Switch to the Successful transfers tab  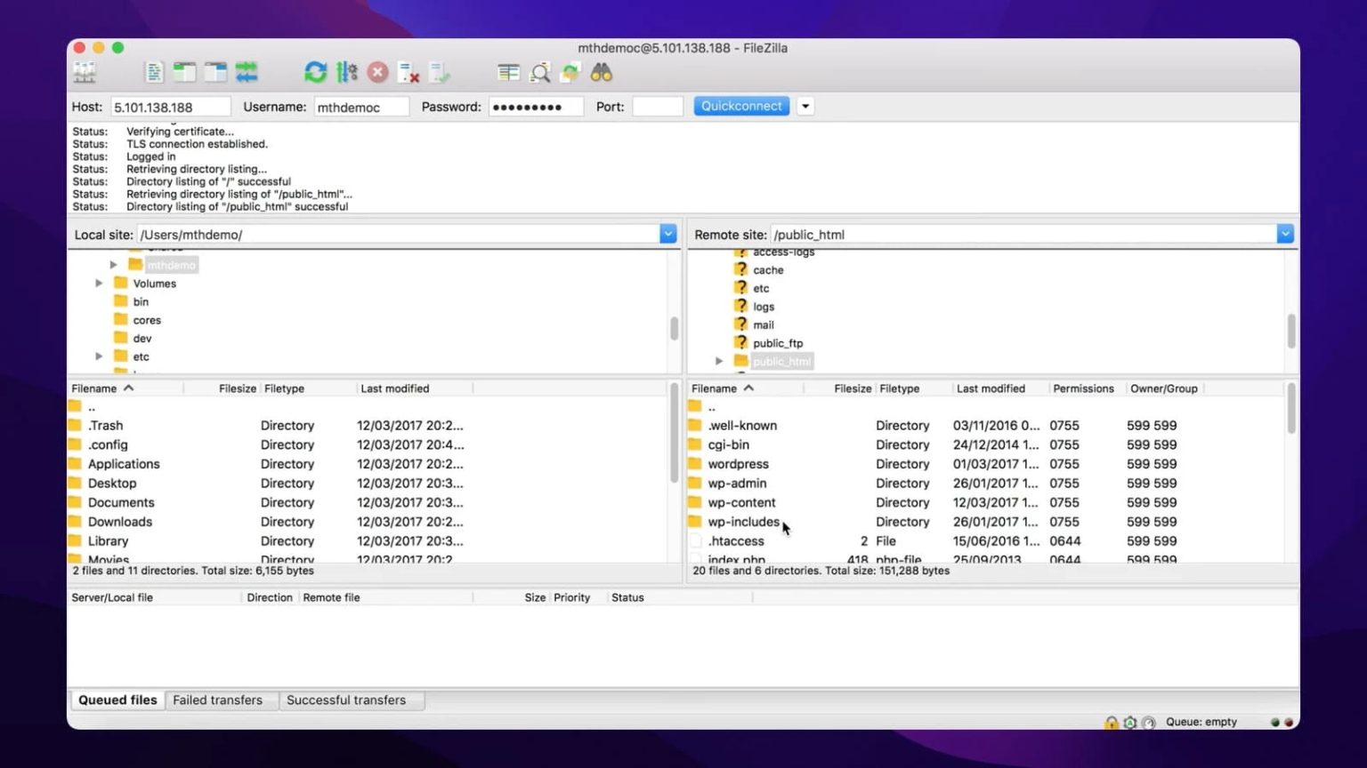pyautogui.click(x=346, y=700)
